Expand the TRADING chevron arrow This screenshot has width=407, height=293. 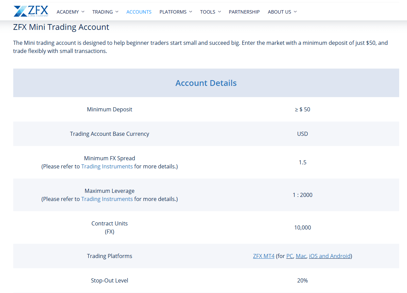[x=117, y=12]
